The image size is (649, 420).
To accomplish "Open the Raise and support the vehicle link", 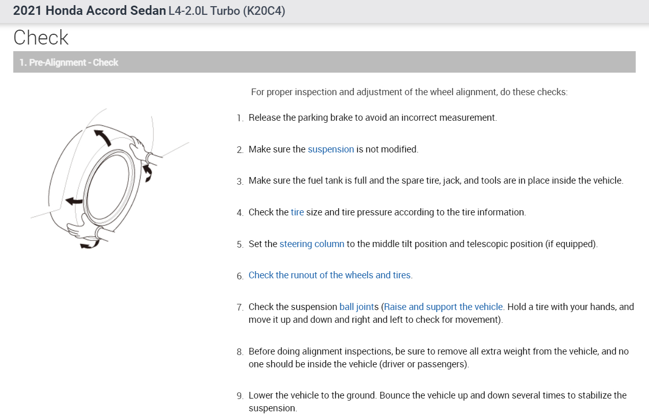I will coord(444,307).
